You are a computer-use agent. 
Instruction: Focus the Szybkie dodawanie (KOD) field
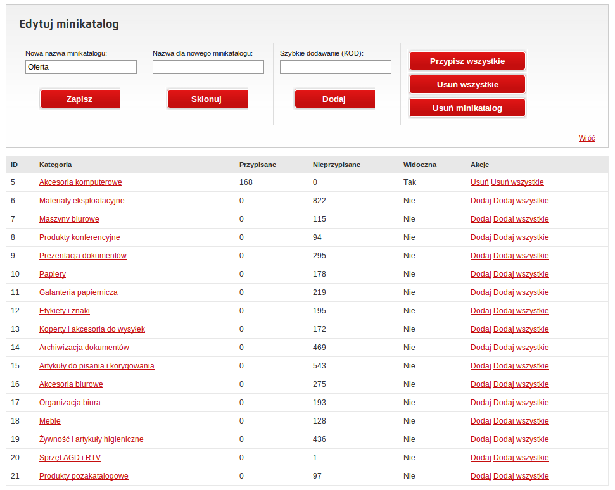coord(335,67)
